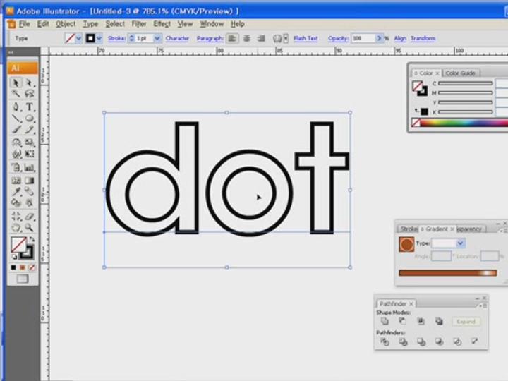Select the Live Paint Selection tool
Image resolution: width=508 pixels, height=381 pixels.
coord(29,202)
